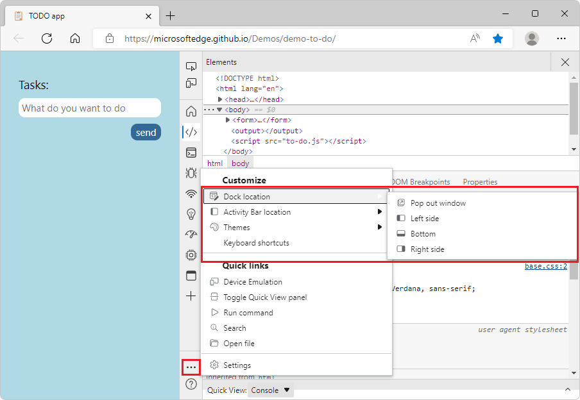Dock DevTools to Left side

[482, 219]
